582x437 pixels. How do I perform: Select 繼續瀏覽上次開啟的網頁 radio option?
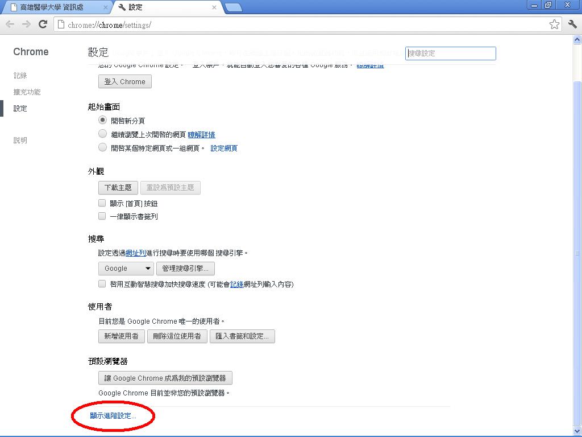coord(102,134)
